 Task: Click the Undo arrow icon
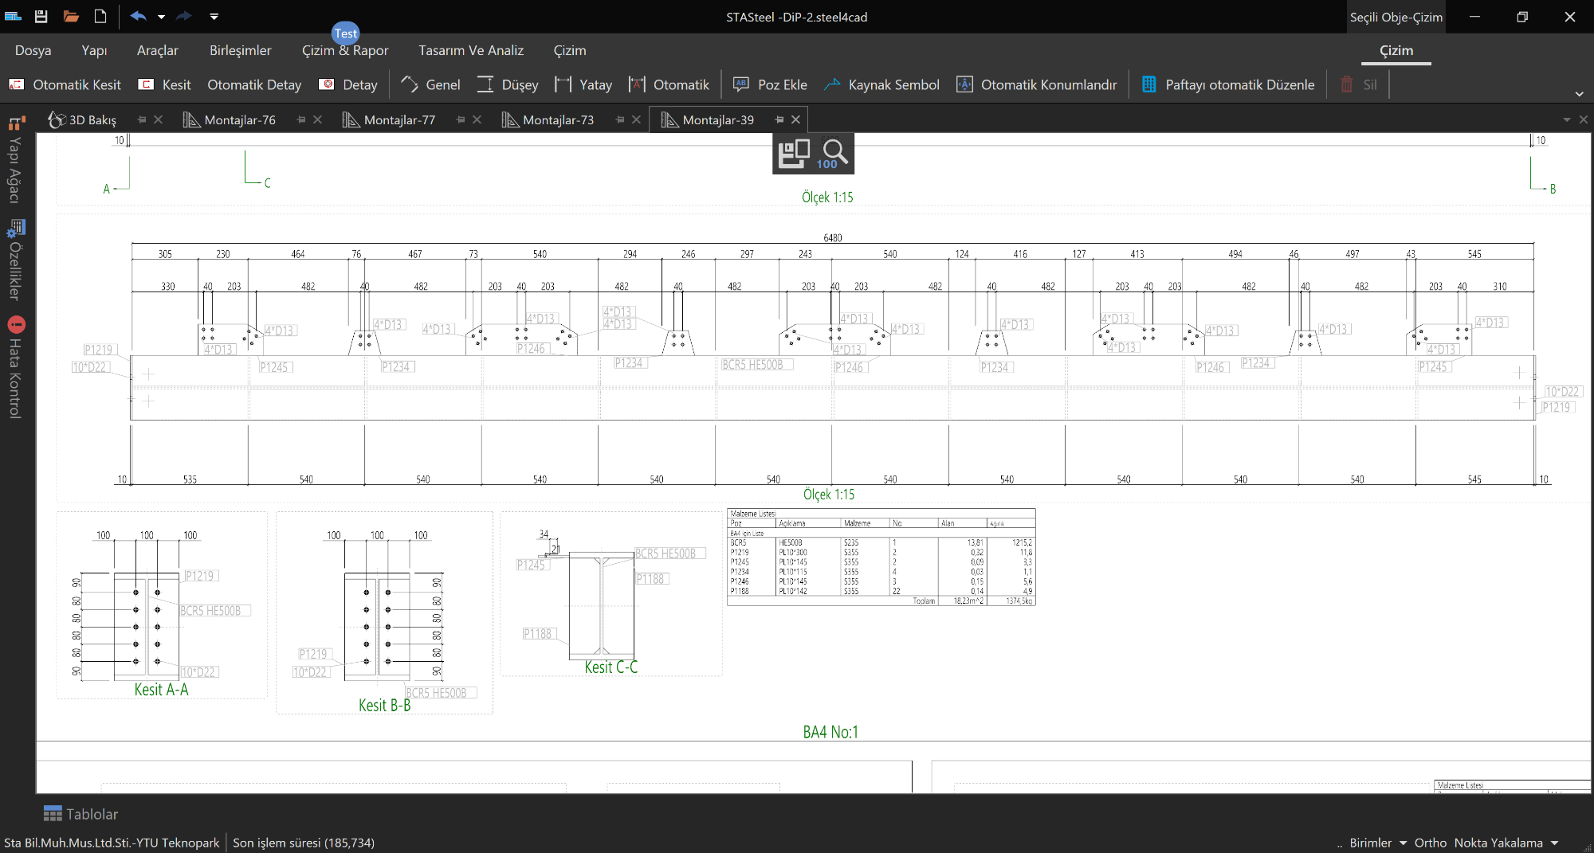point(138,16)
